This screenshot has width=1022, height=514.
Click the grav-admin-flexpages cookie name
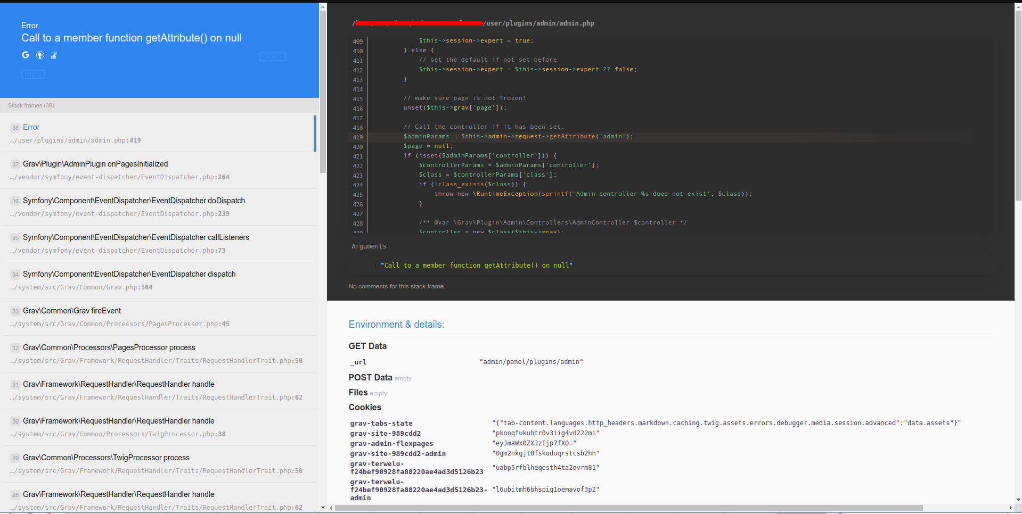[x=391, y=444]
